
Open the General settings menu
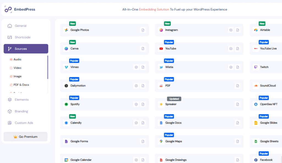[x=26, y=26]
